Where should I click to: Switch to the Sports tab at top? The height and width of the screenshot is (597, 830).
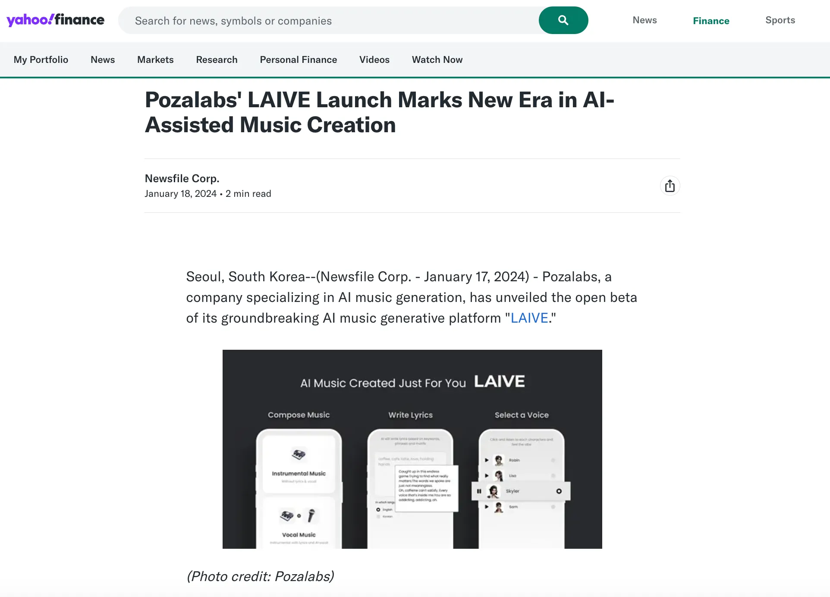(x=780, y=20)
